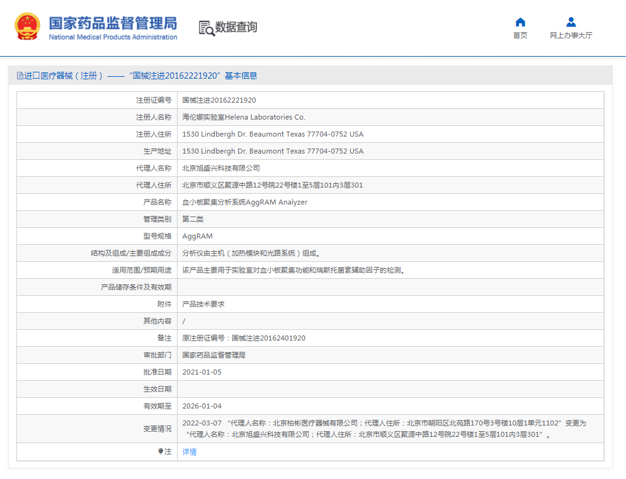Click the circular icon beside 注 label
Image resolution: width=626 pixels, height=479 pixels.
pos(162,452)
